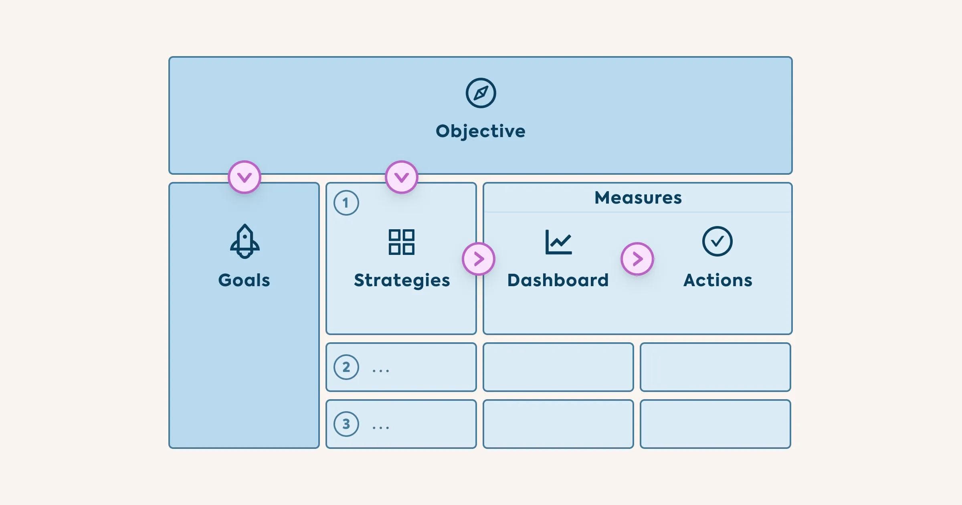Click the Strategies label
This screenshot has height=505, width=962.
402,280
